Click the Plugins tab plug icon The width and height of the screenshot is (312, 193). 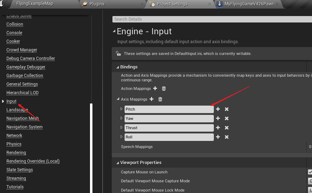[x=85, y=4]
